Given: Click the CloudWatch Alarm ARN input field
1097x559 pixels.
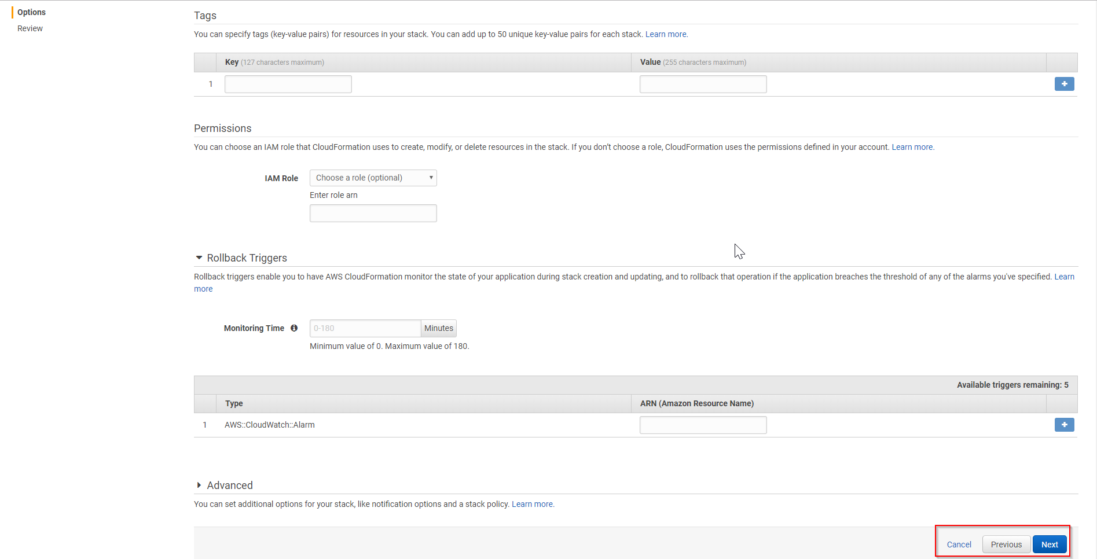Looking at the screenshot, I should point(703,425).
